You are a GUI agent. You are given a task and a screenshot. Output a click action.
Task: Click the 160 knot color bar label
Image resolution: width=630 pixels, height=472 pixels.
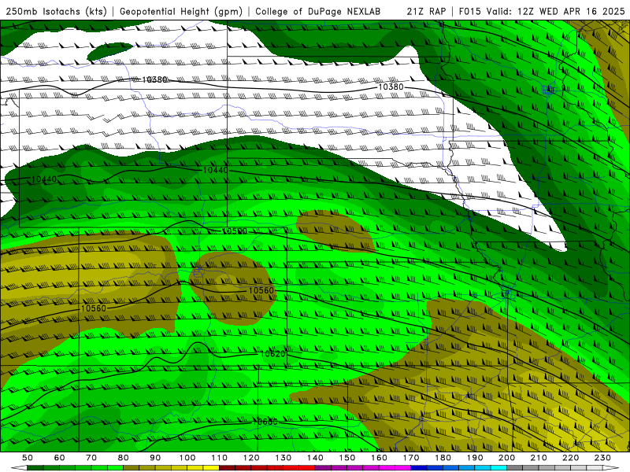[x=380, y=458]
